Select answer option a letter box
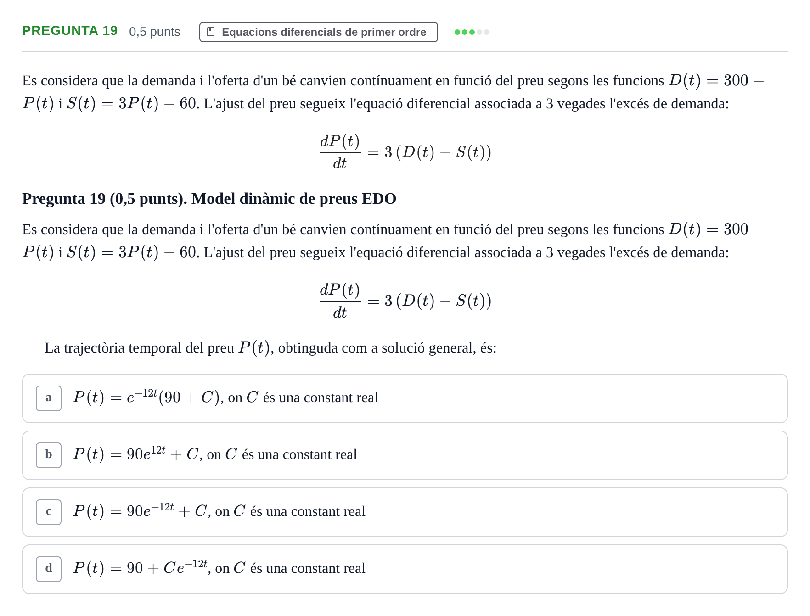 point(49,398)
